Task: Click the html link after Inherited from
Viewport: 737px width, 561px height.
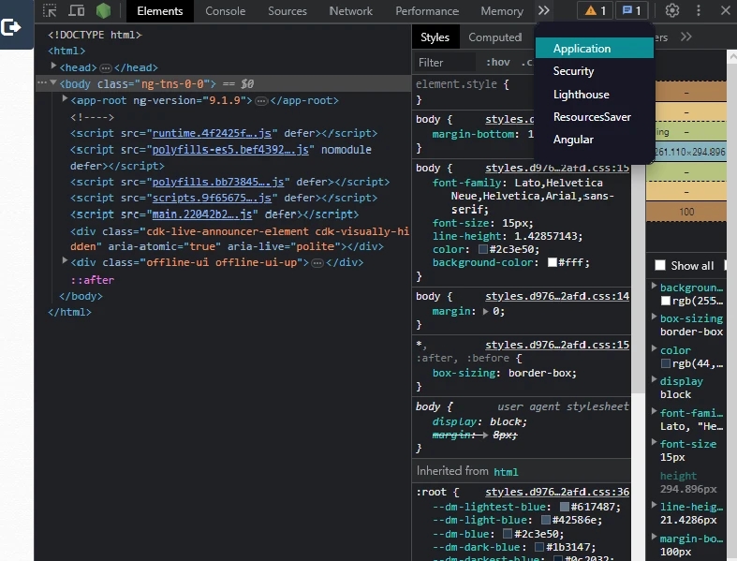Action: pyautogui.click(x=506, y=472)
